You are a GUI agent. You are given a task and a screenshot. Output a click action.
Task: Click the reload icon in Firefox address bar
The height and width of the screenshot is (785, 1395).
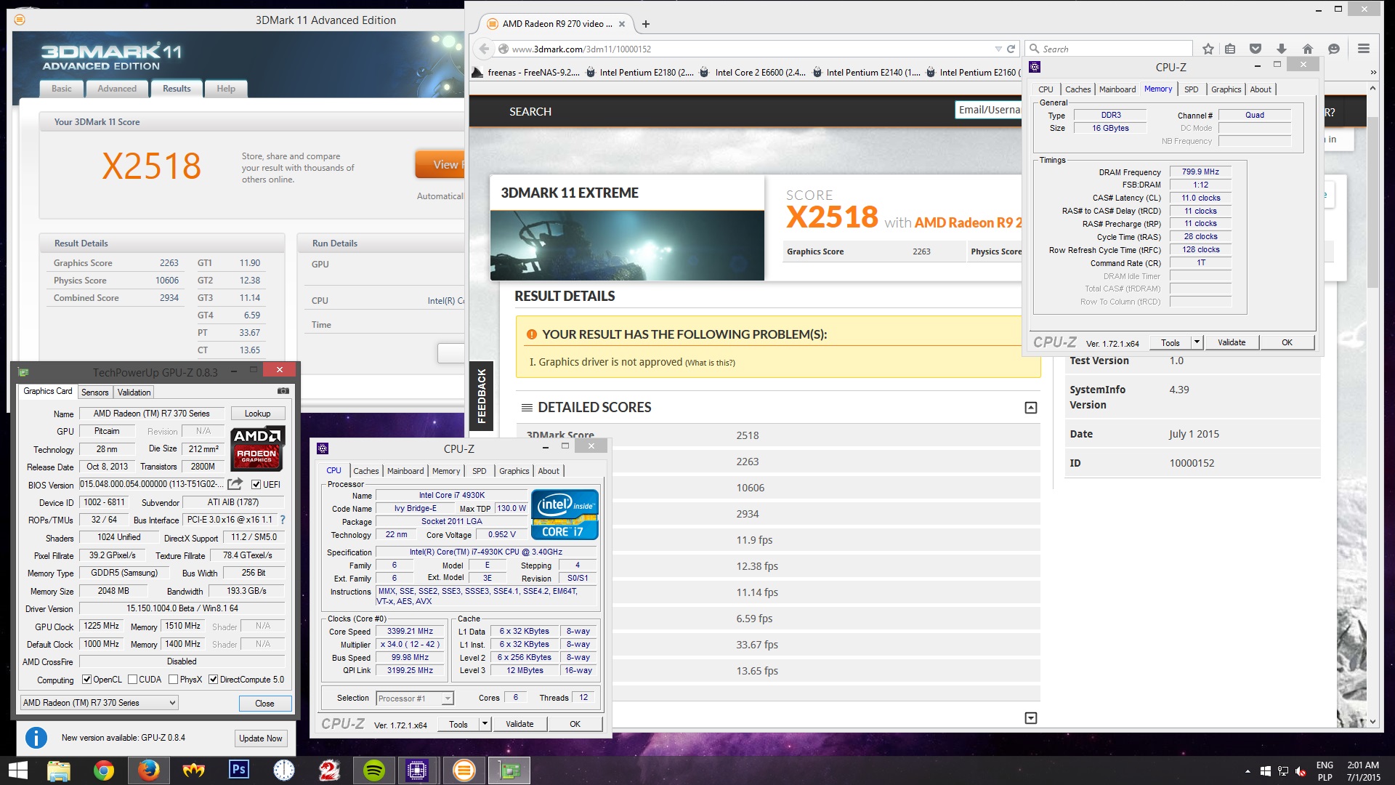[x=1011, y=49]
